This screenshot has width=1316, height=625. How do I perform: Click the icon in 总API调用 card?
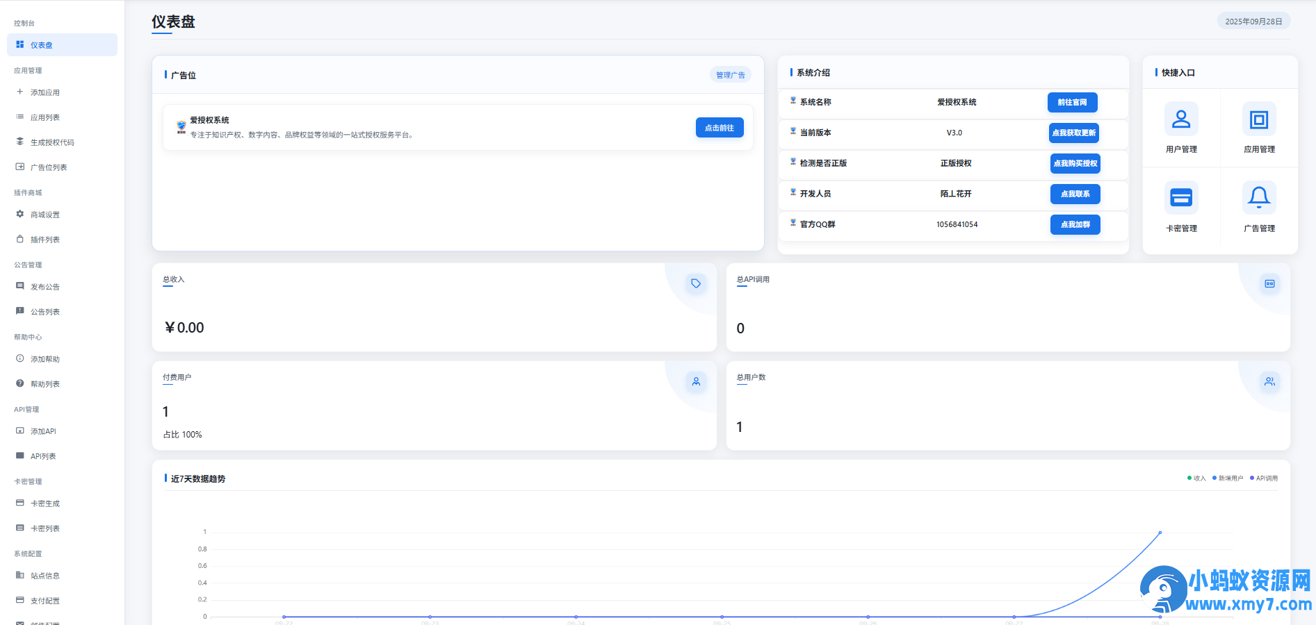point(1269,283)
